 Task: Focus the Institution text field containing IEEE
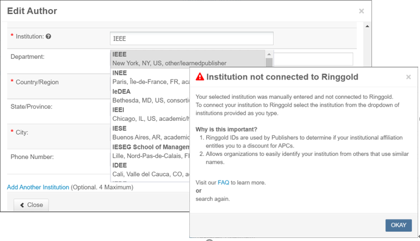point(192,39)
